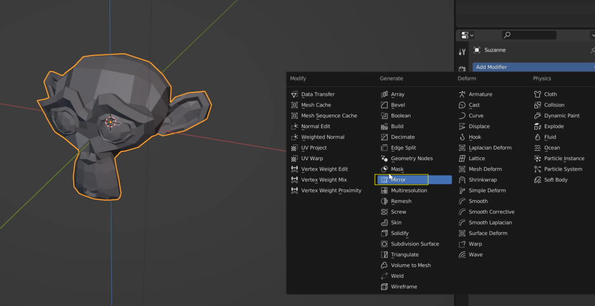Choose Soft Body physics
Viewport: 595px width, 306px height.
556,180
